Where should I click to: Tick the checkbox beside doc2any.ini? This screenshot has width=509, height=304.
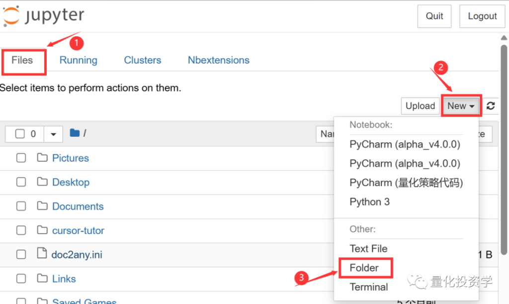pos(21,254)
